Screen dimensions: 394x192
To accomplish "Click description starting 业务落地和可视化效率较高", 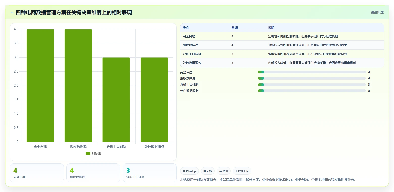I will pos(307,54).
